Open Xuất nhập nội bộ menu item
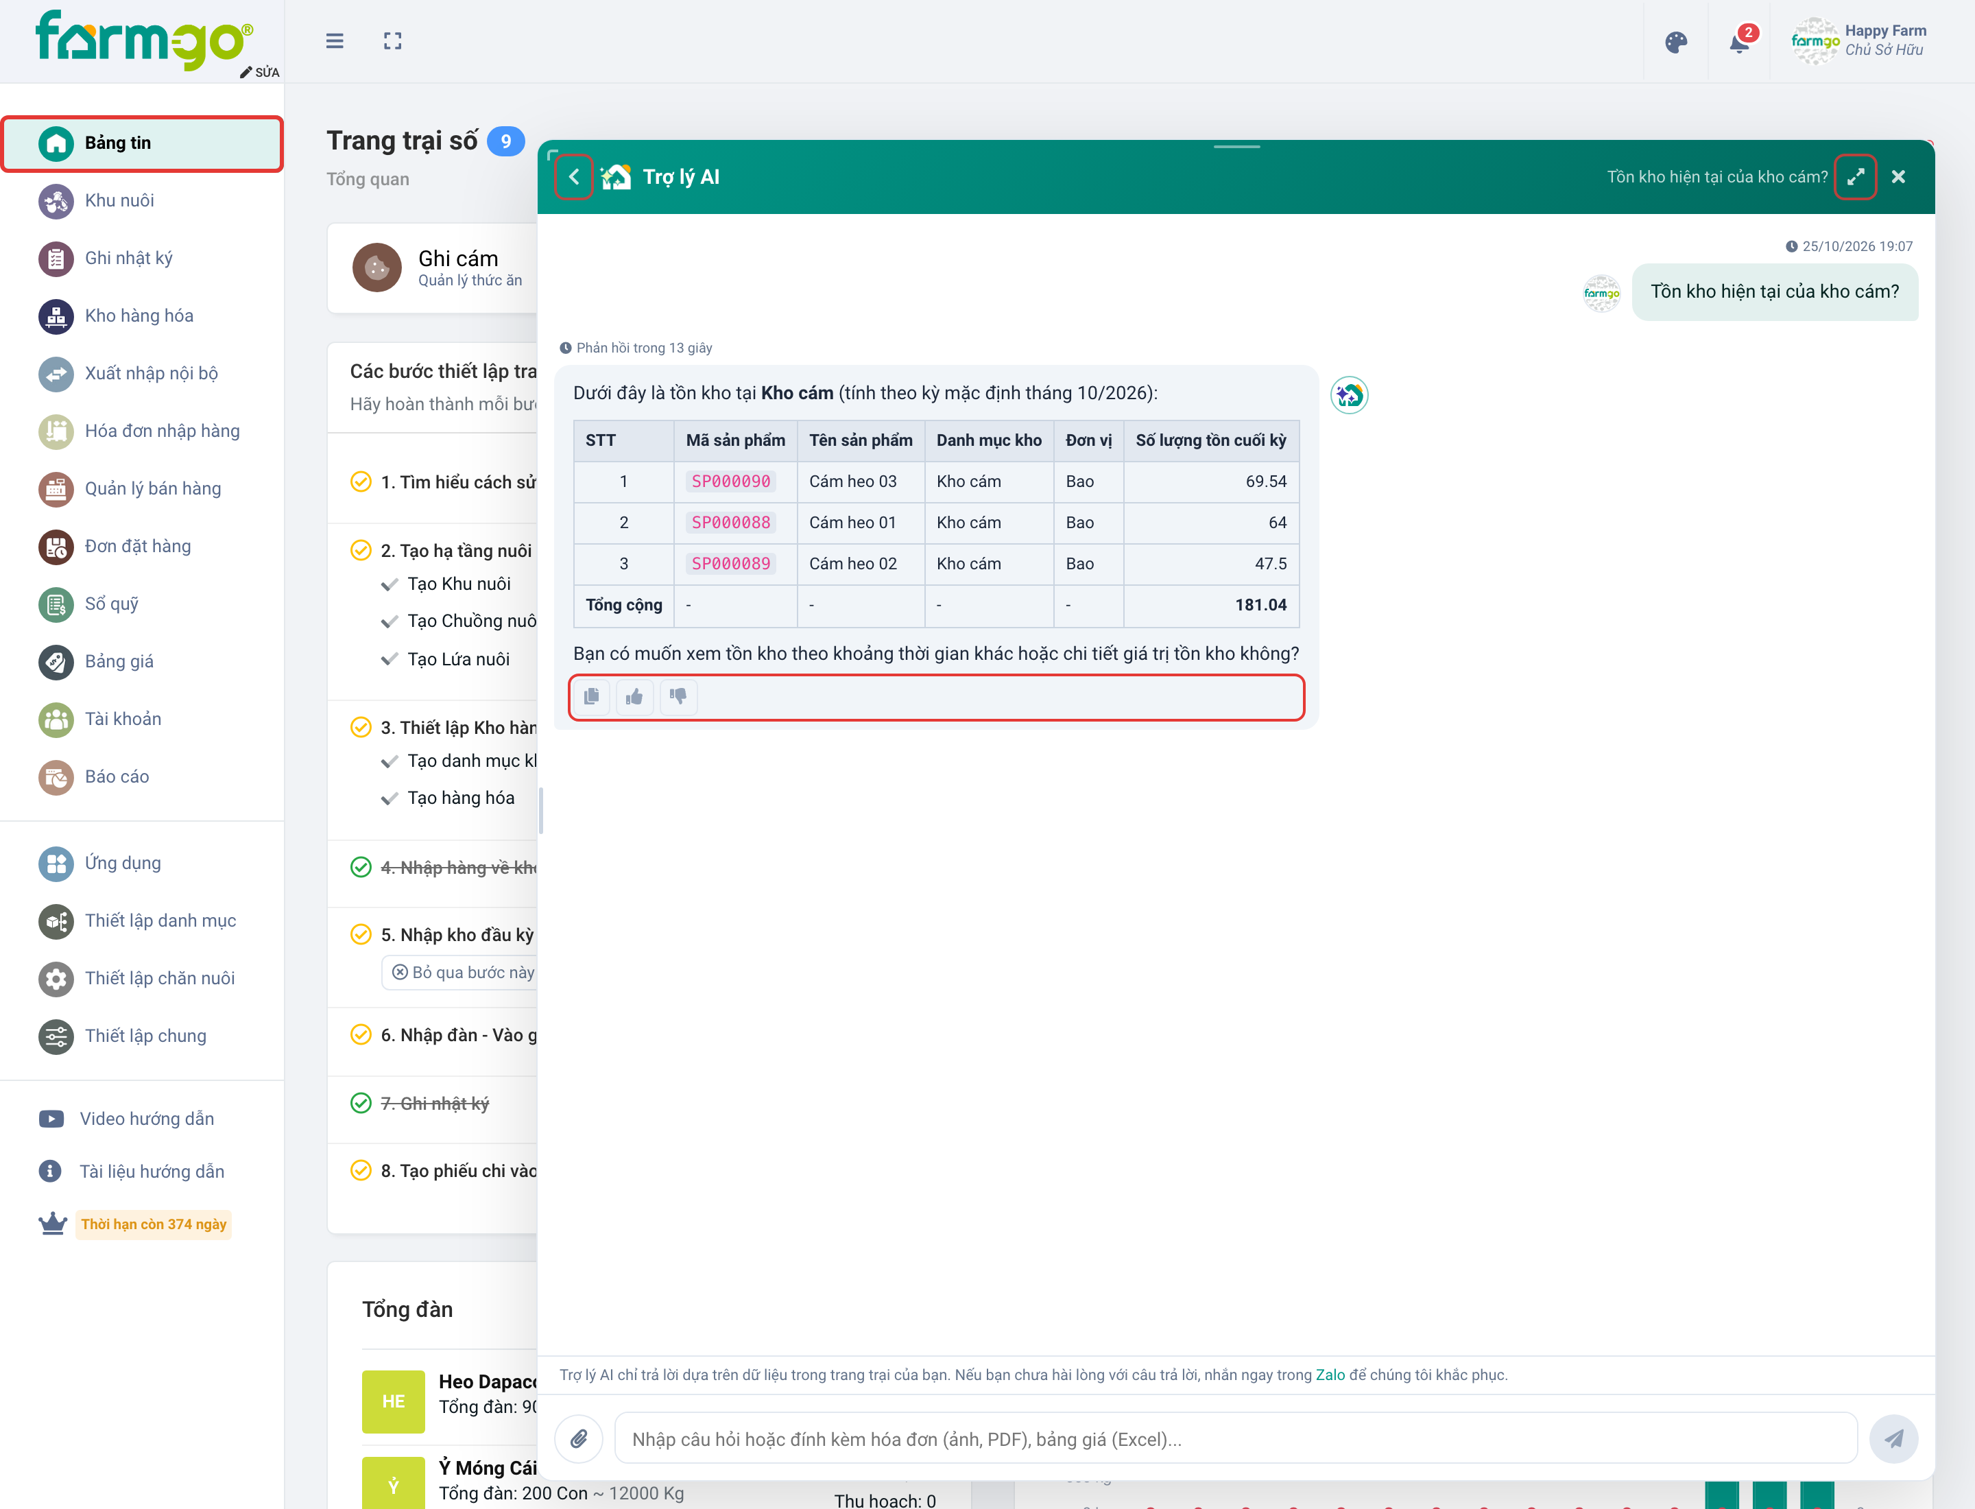Image resolution: width=1975 pixels, height=1509 pixels. 142,374
